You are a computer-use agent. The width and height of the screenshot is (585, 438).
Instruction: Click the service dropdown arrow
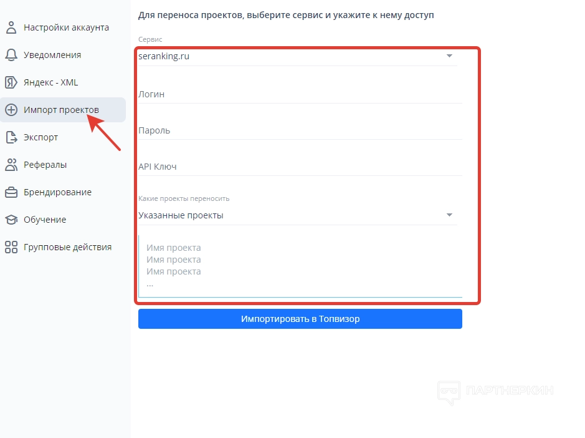[x=449, y=56]
